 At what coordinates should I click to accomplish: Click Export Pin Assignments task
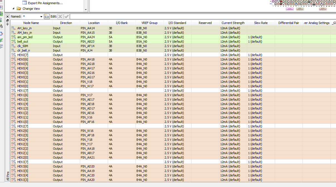click(x=45, y=3)
